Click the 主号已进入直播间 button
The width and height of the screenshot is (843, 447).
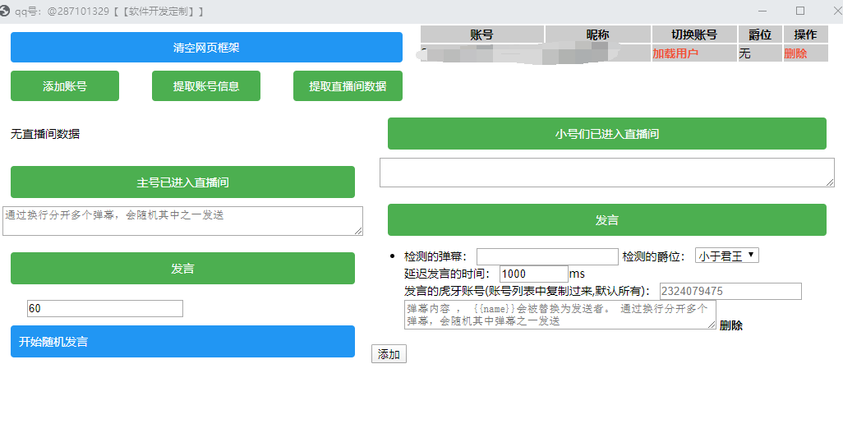click(182, 182)
